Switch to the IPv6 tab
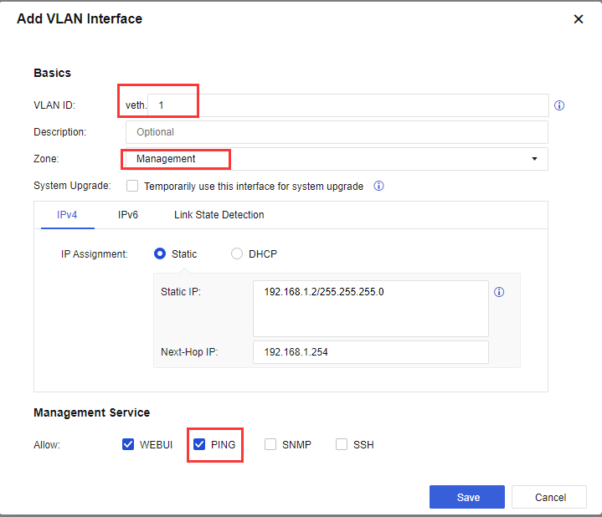This screenshot has width=602, height=517. click(x=128, y=215)
